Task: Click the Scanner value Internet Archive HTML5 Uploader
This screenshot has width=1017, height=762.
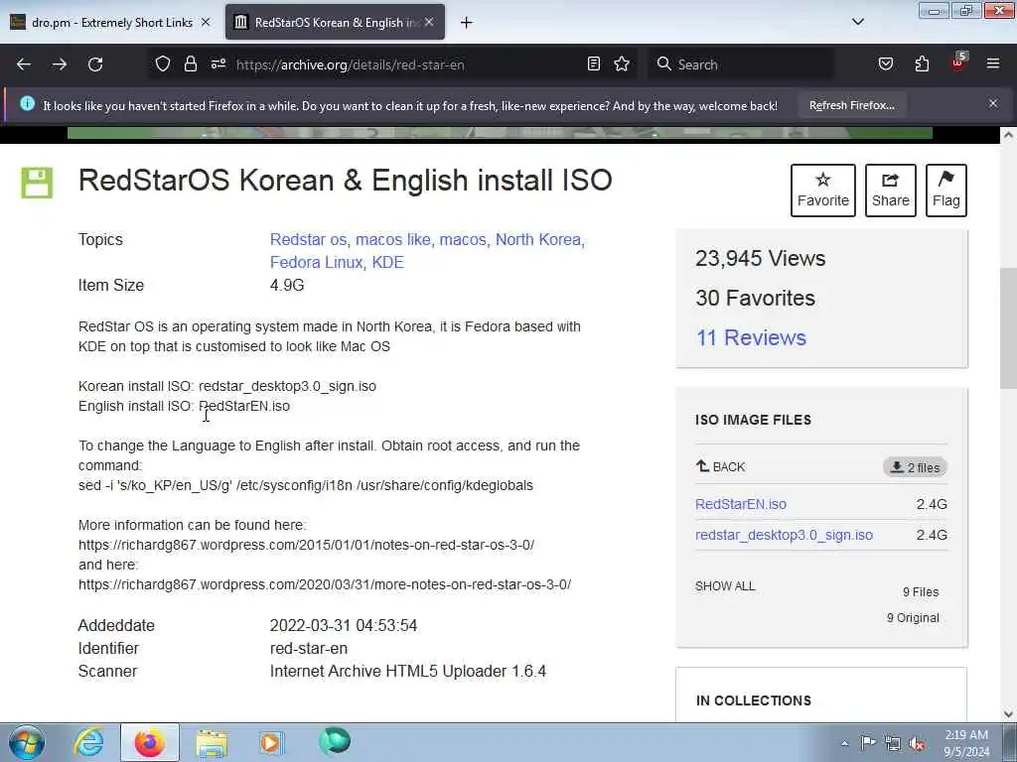Action: (408, 672)
